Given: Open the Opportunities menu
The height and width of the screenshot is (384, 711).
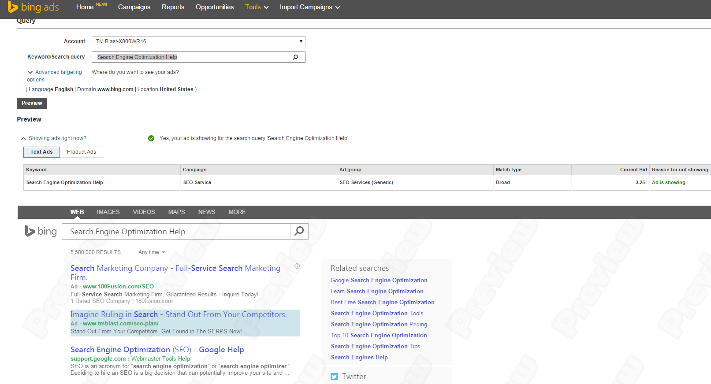Looking at the screenshot, I should coord(215,7).
